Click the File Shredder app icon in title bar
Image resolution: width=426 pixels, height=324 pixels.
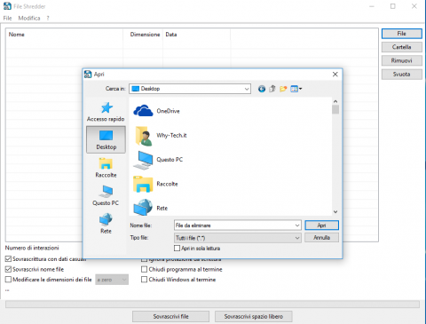pyautogui.click(x=7, y=6)
